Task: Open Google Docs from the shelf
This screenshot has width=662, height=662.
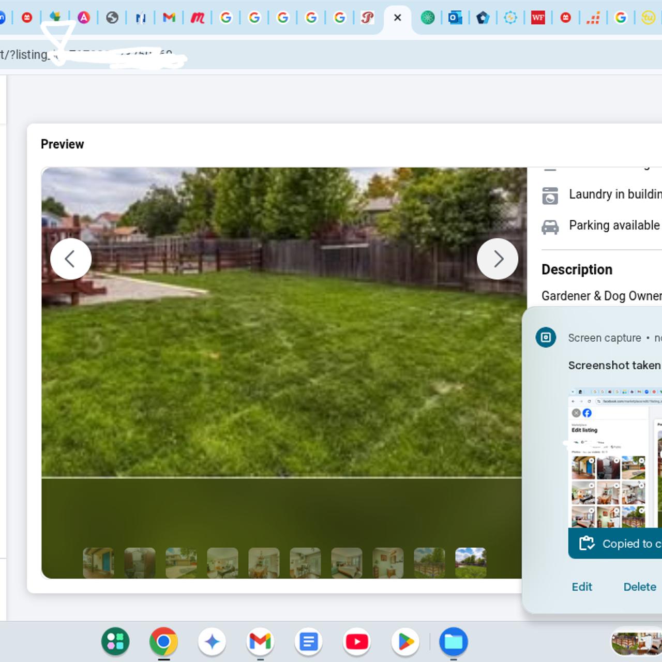Action: pyautogui.click(x=309, y=642)
